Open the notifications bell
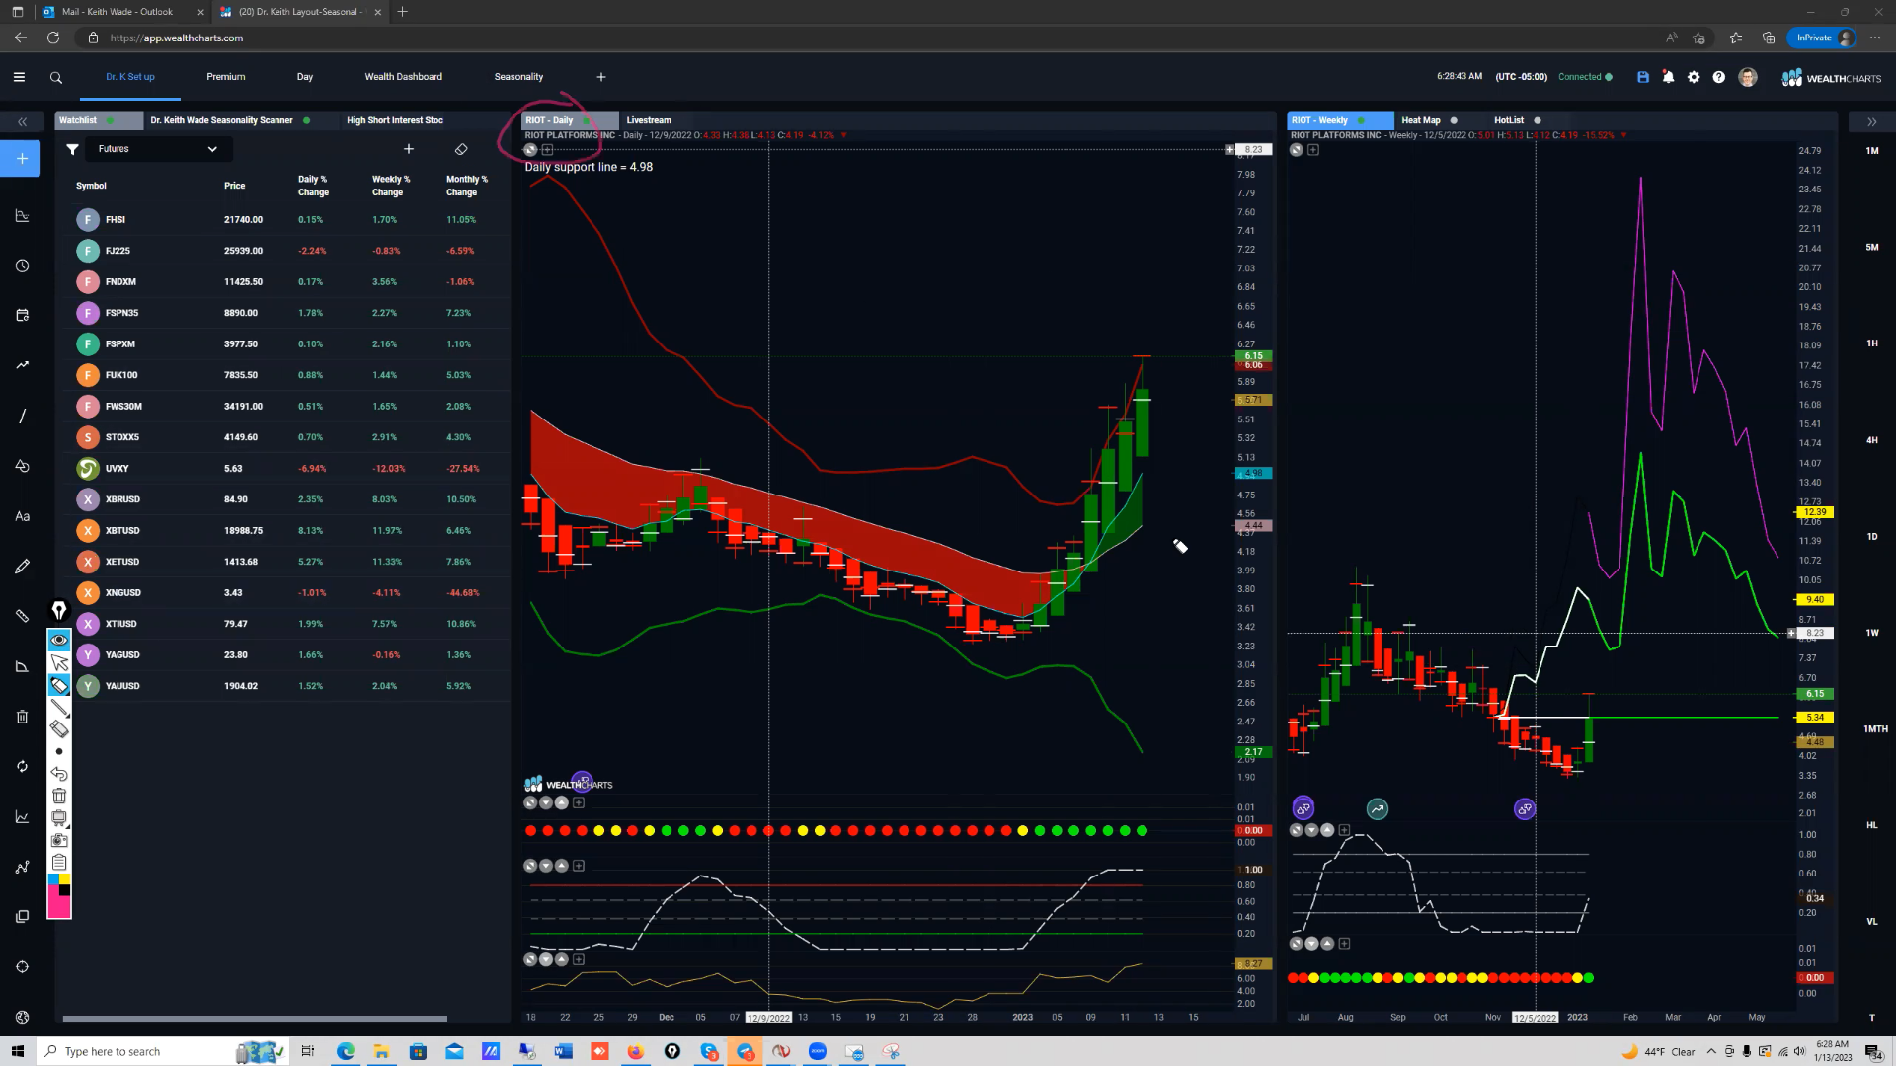This screenshot has width=1896, height=1066. pyautogui.click(x=1668, y=77)
